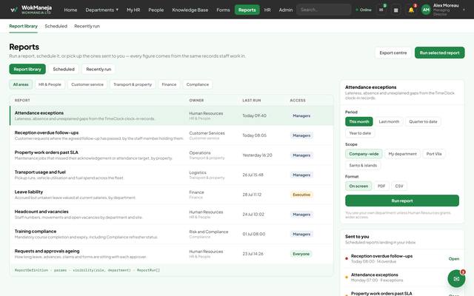Open the mail icon in top bar
Image resolution: width=474 pixels, height=296 pixels.
(x=381, y=10)
